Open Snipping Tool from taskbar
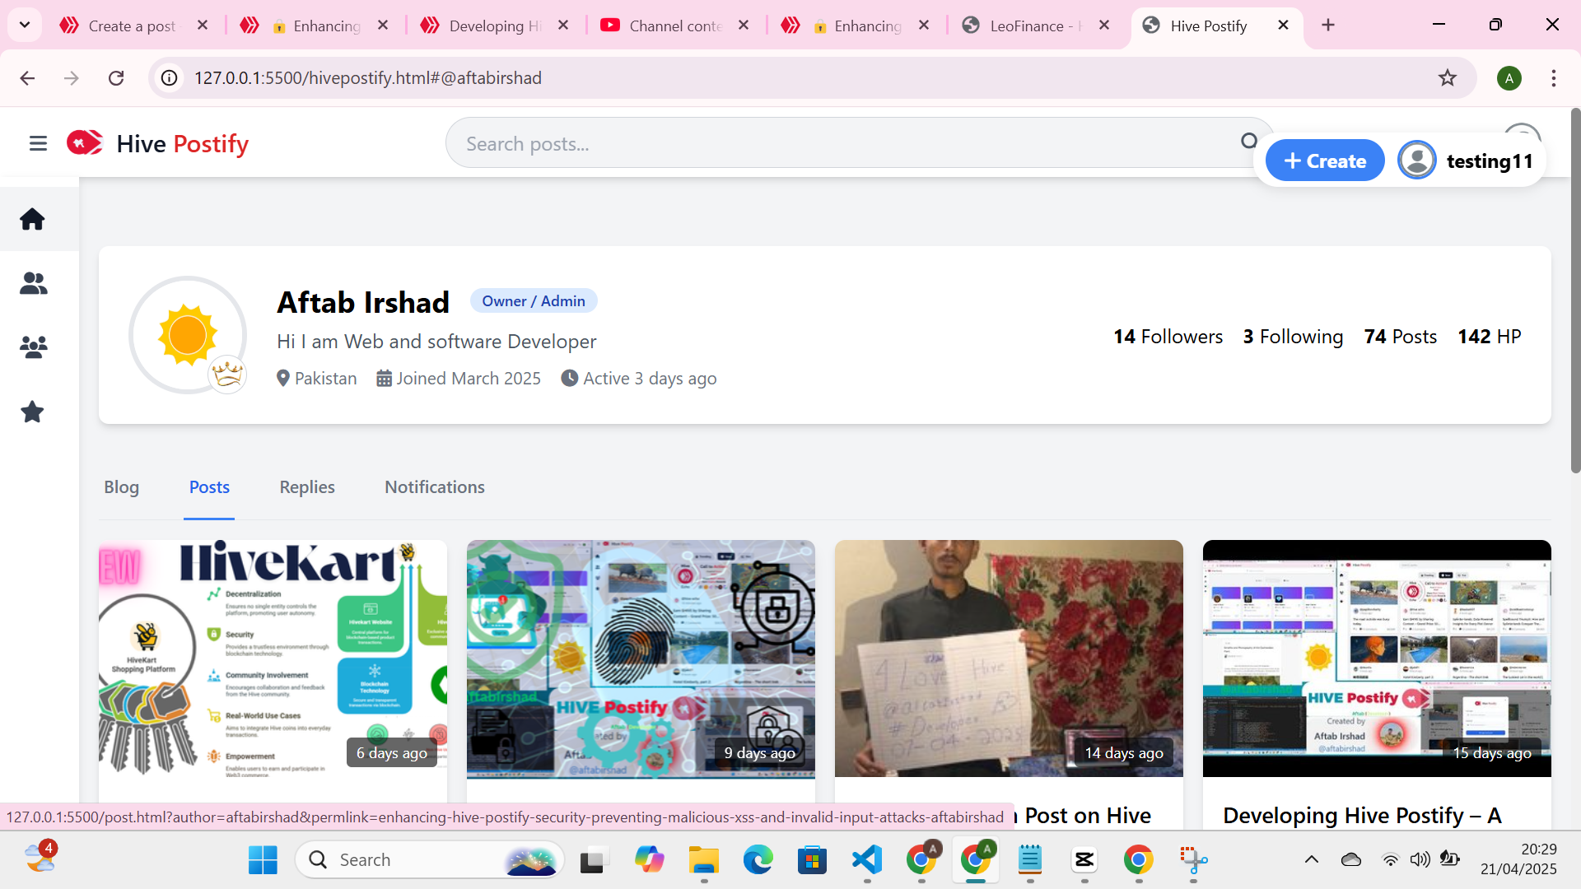The height and width of the screenshot is (889, 1581). (x=1193, y=860)
